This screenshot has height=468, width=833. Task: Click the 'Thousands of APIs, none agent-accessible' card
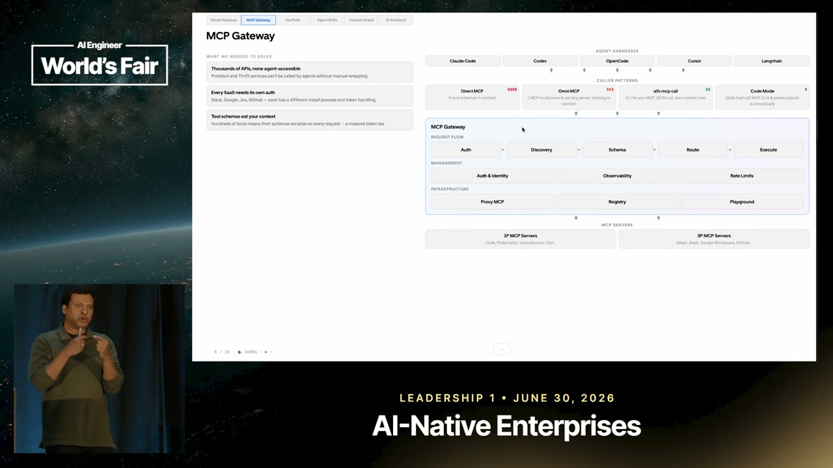pyautogui.click(x=310, y=72)
